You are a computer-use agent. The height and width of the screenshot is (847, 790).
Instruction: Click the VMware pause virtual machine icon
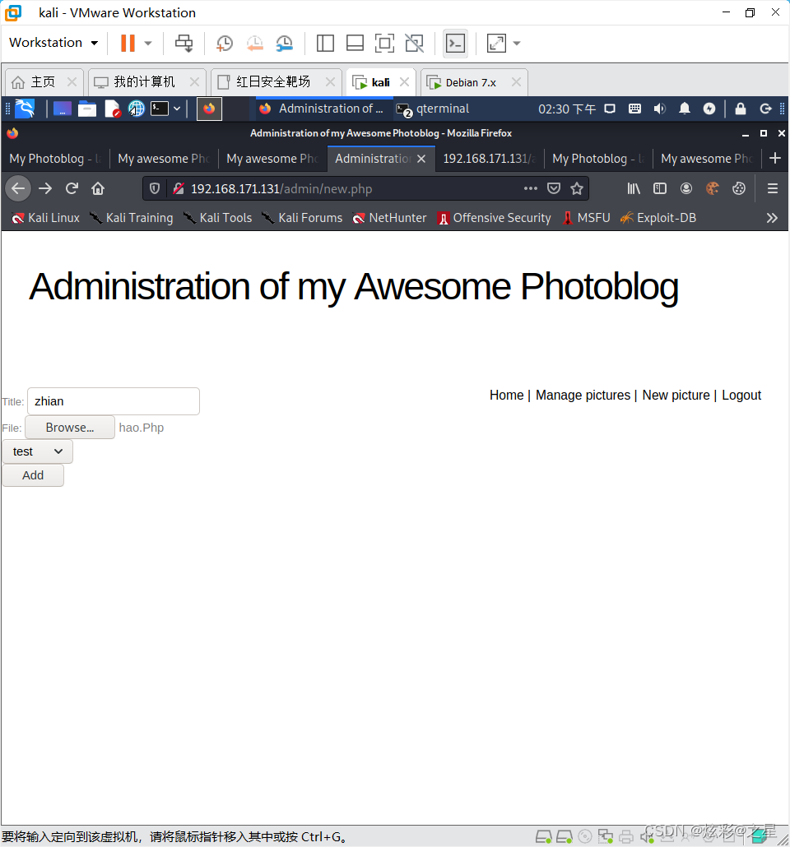pos(128,44)
